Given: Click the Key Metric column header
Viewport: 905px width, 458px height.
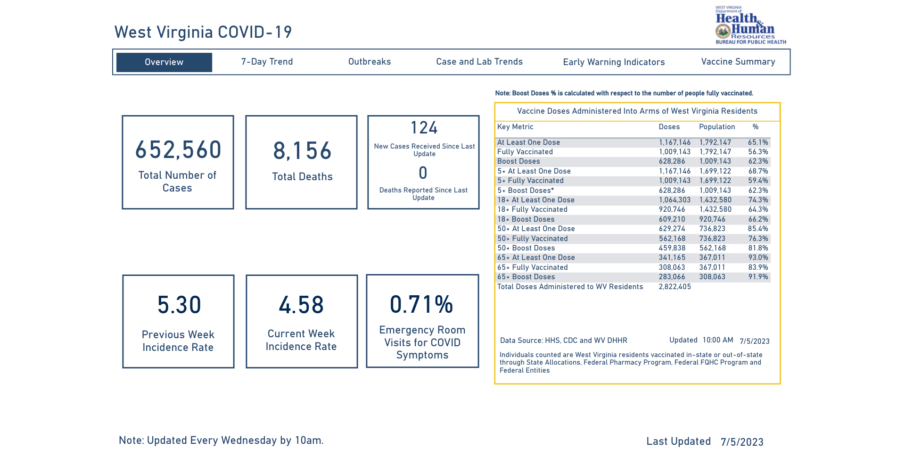Looking at the screenshot, I should pos(515,127).
